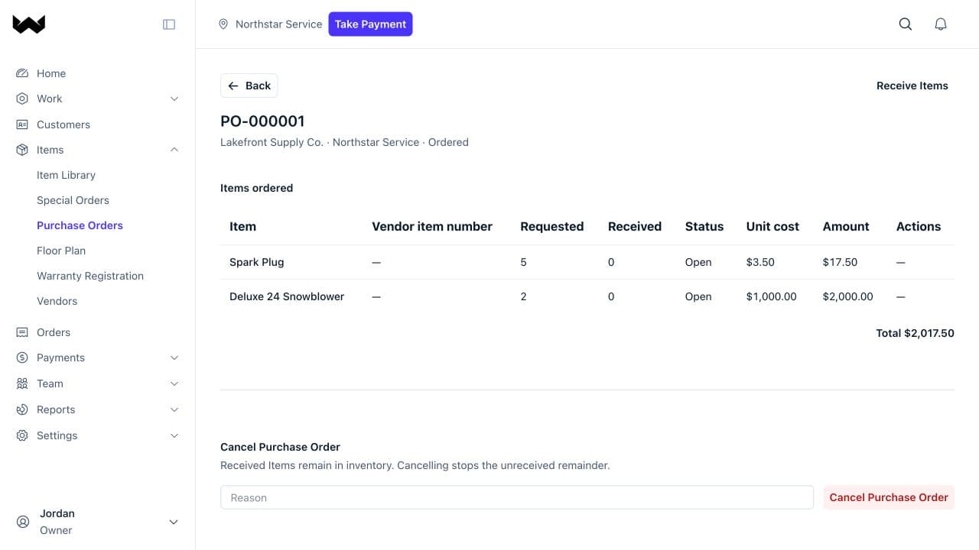This screenshot has width=979, height=550.
Task: Expand the Settings chevron
Action: (174, 435)
